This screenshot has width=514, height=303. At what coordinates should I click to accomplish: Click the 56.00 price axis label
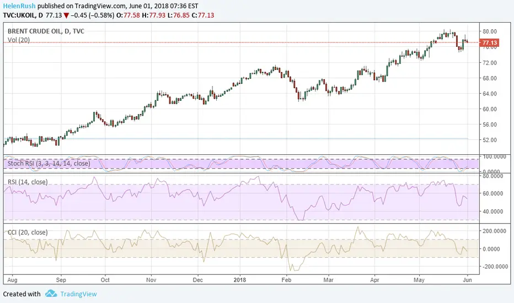490,125
